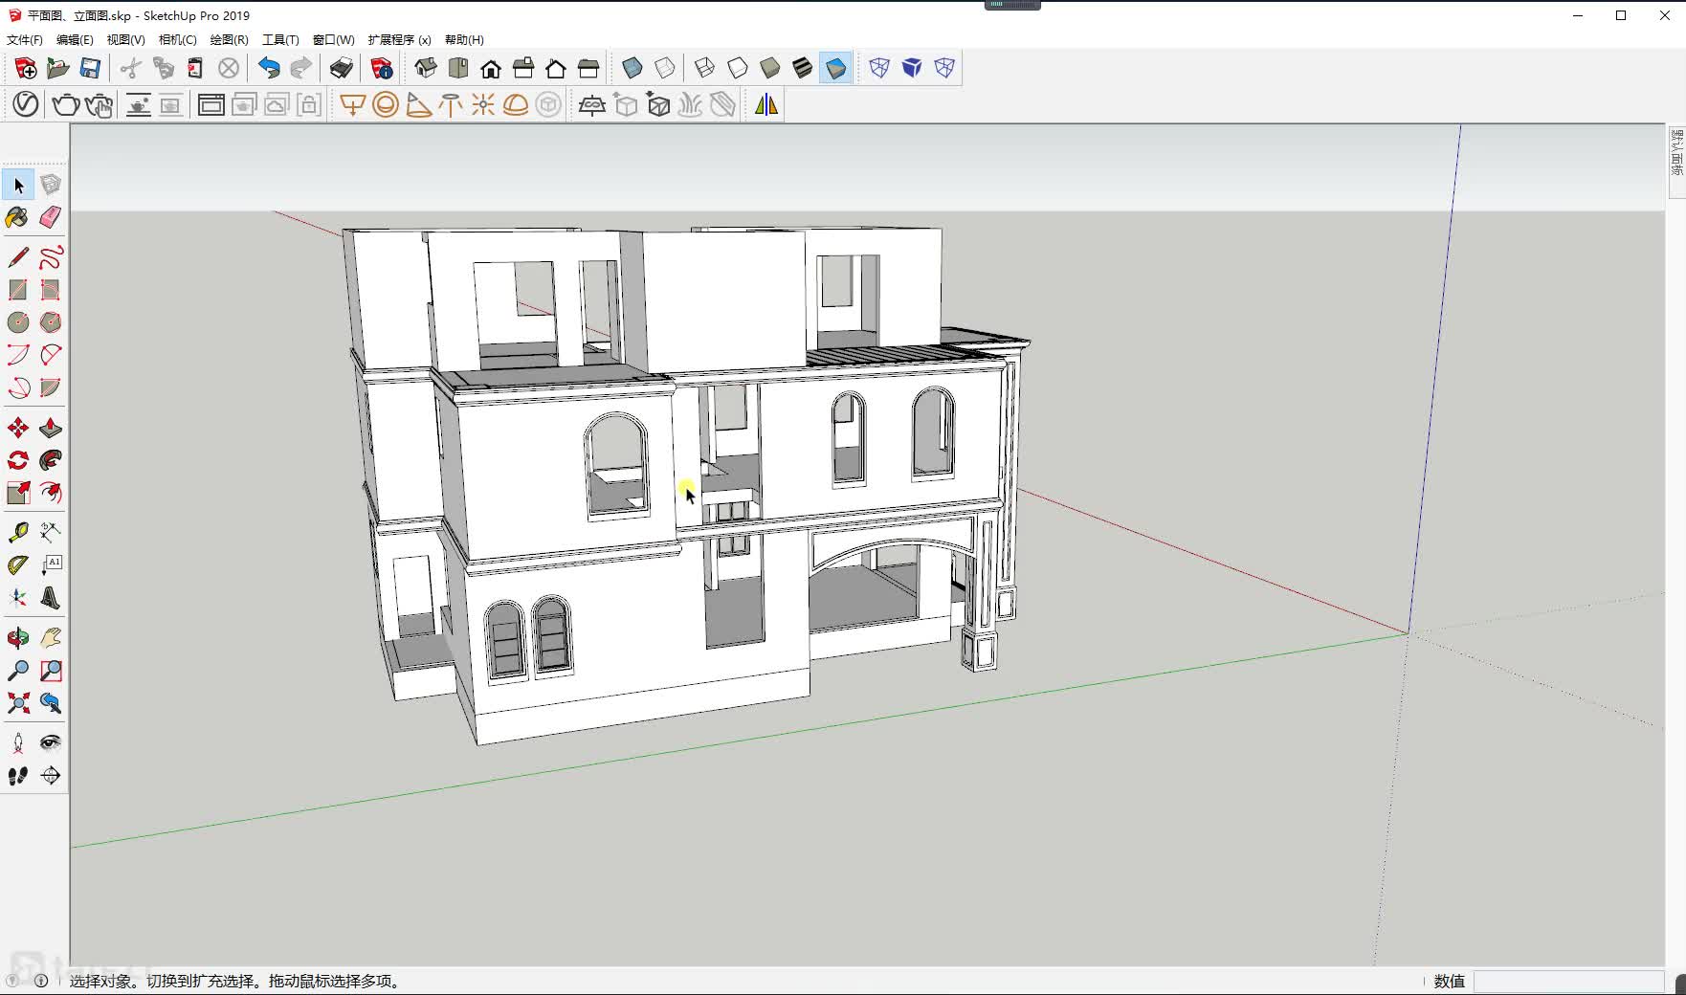
Task: Open the 帮助(H) menu
Action: coord(464,40)
